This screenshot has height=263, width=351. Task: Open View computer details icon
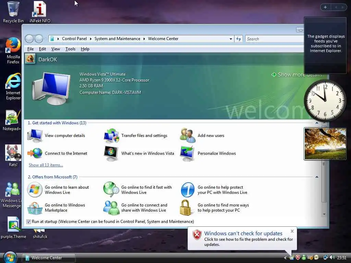(35, 136)
